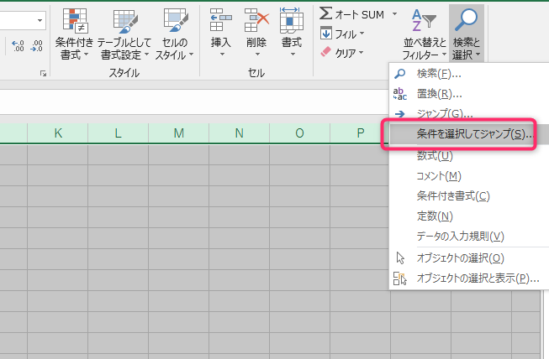The image size is (549, 359).
Task: Choose 置換(R) from the menu
Action: point(439,93)
